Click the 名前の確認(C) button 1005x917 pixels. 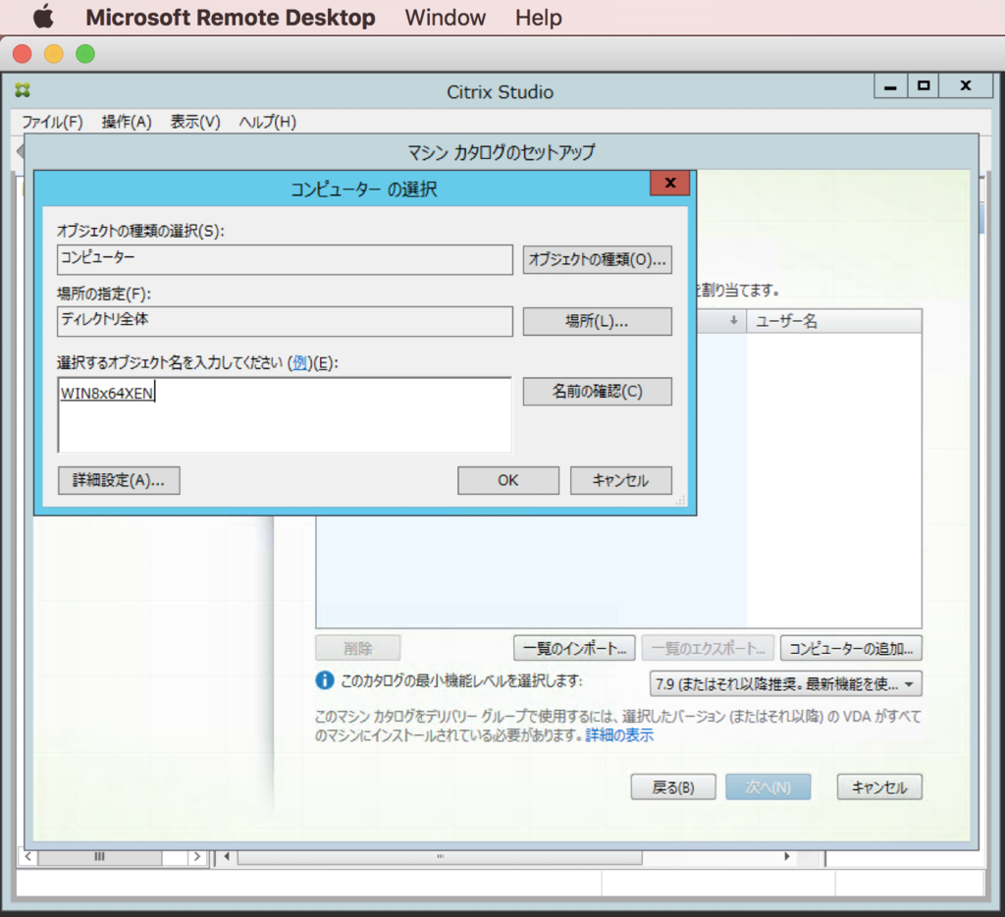tap(598, 391)
